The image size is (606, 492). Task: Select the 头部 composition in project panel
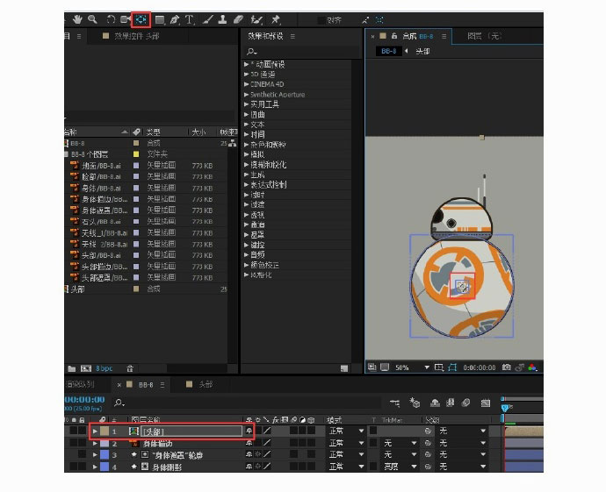tap(77, 289)
